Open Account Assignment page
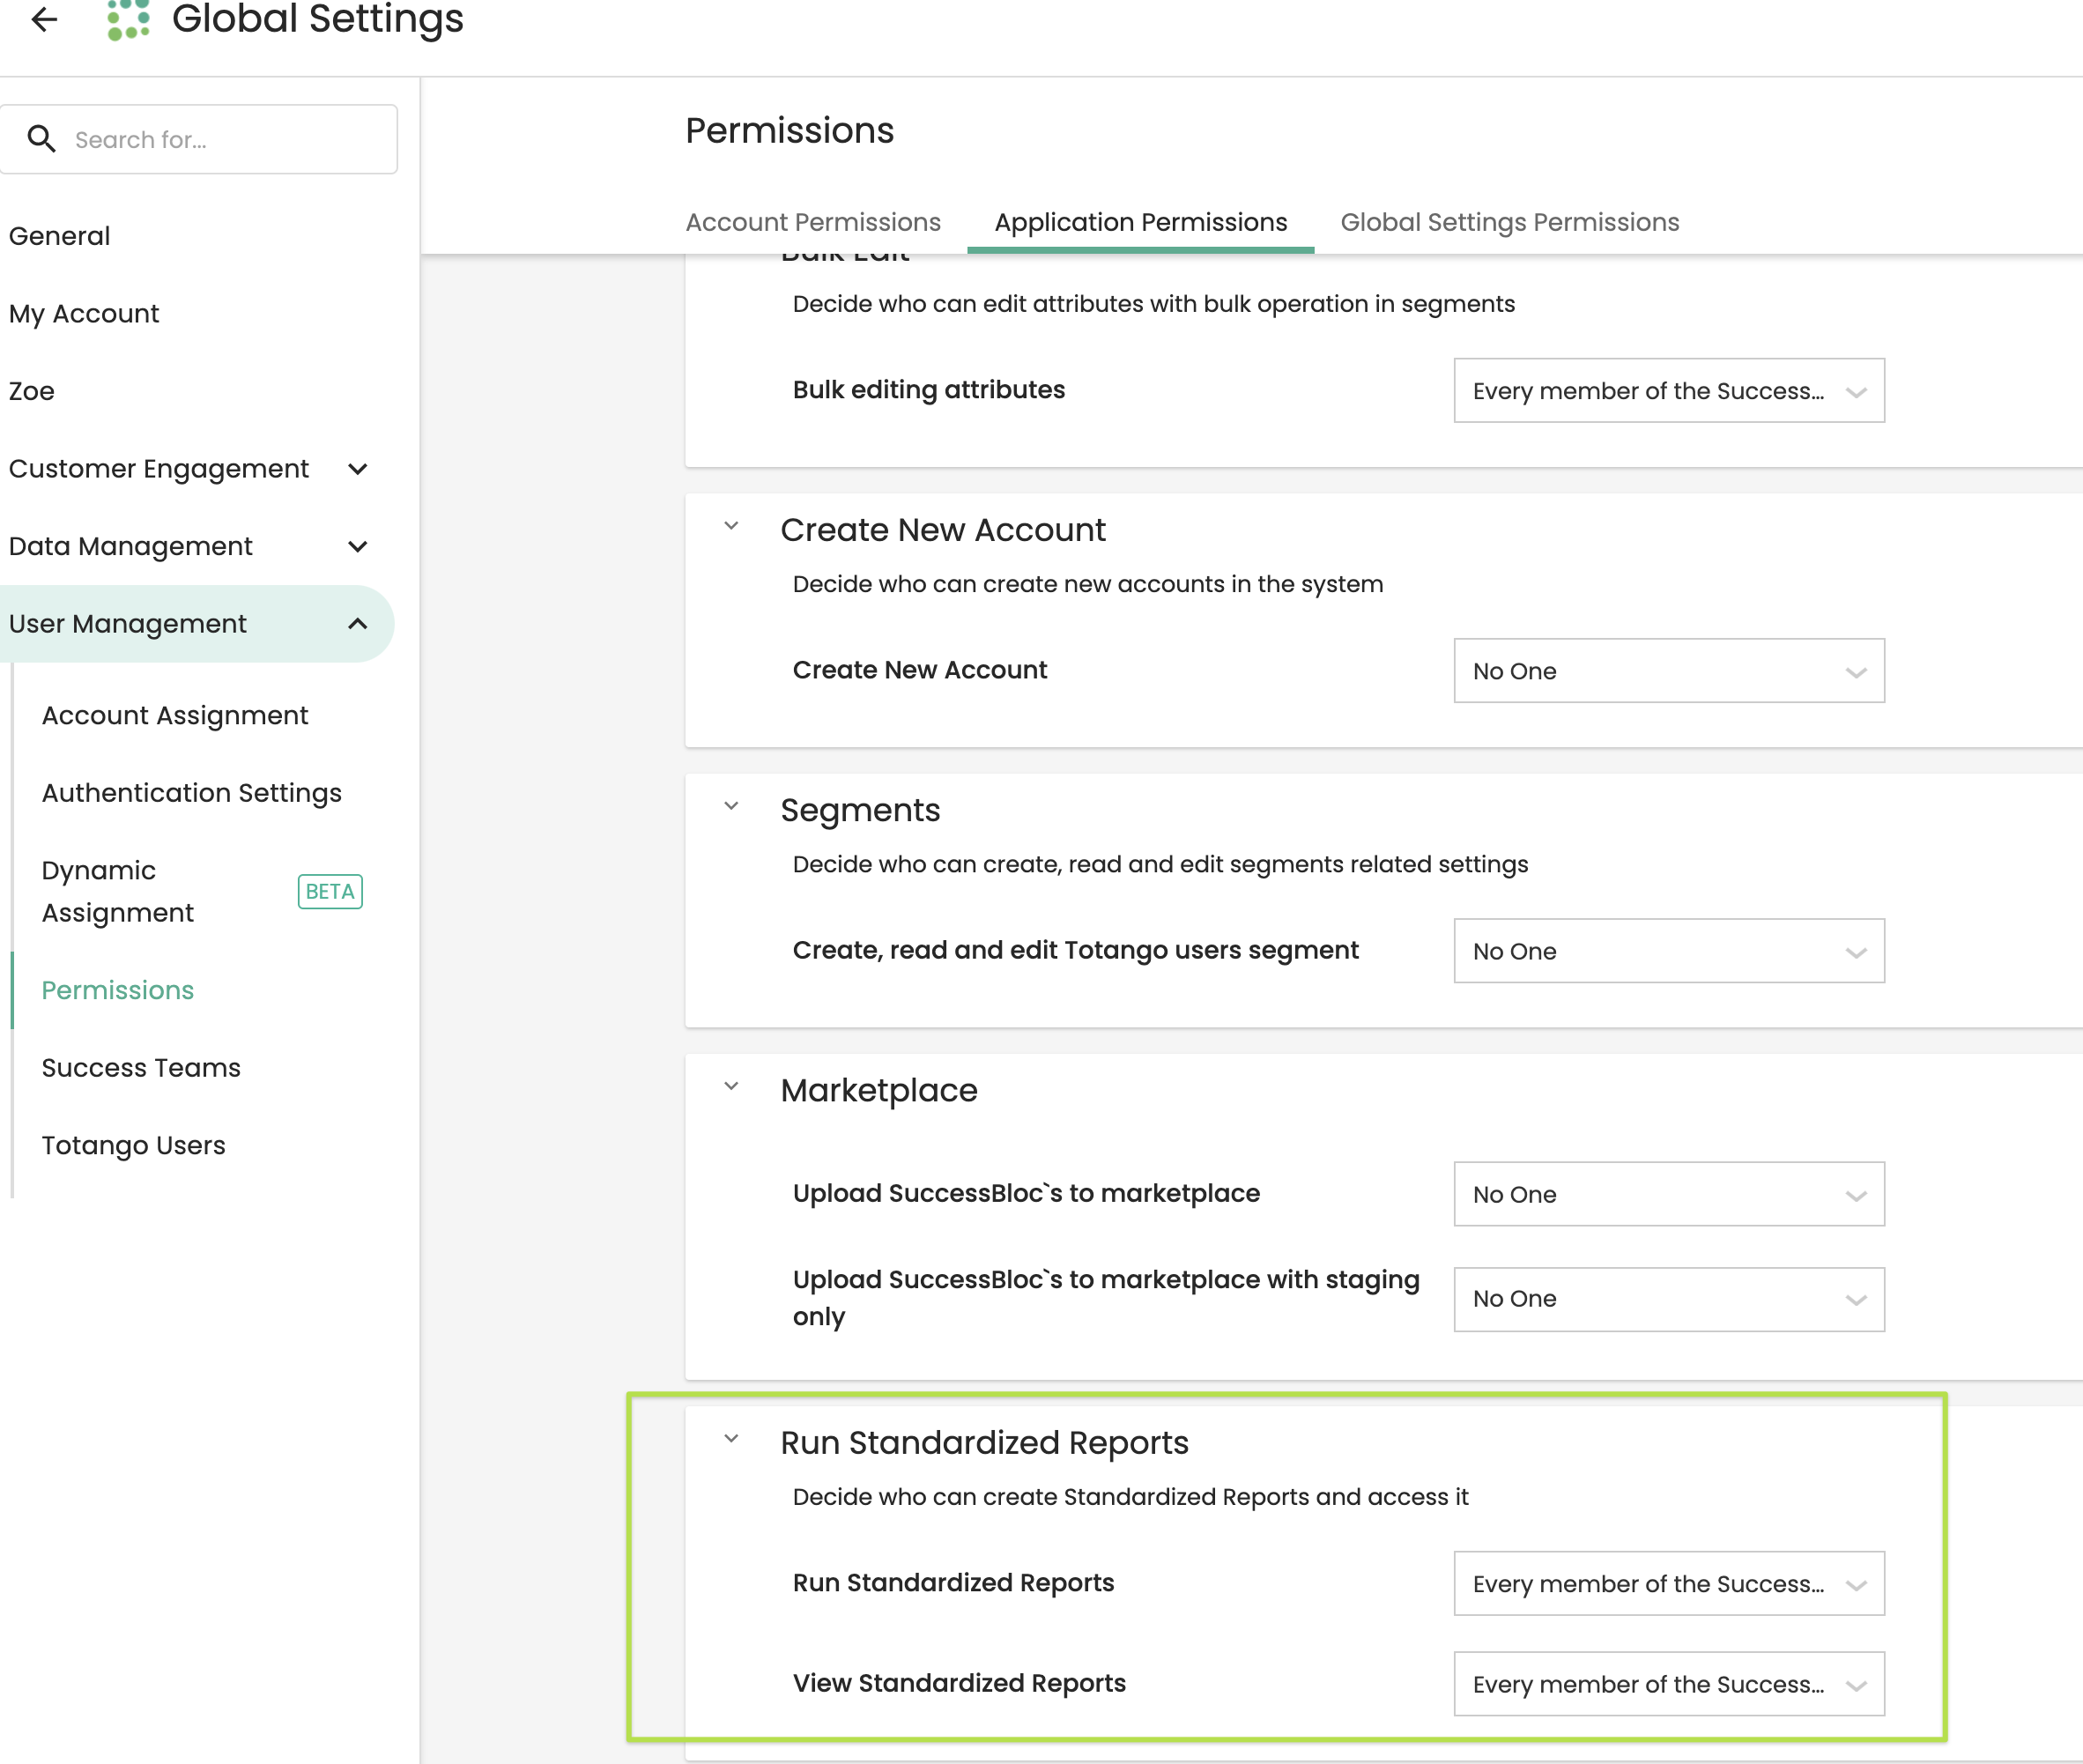The width and height of the screenshot is (2083, 1764). [x=175, y=716]
